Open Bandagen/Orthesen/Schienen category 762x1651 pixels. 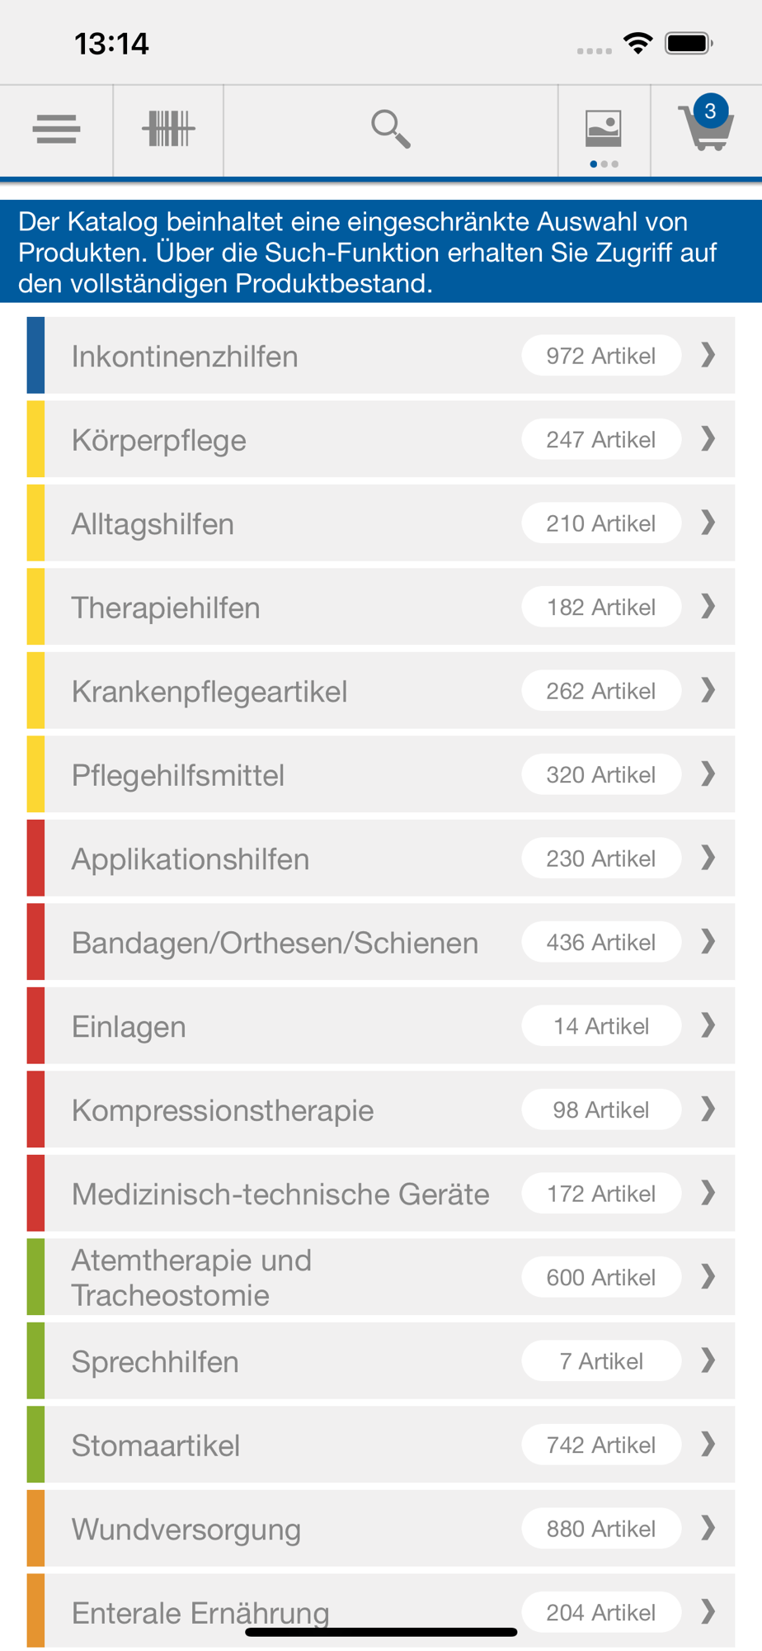381,942
